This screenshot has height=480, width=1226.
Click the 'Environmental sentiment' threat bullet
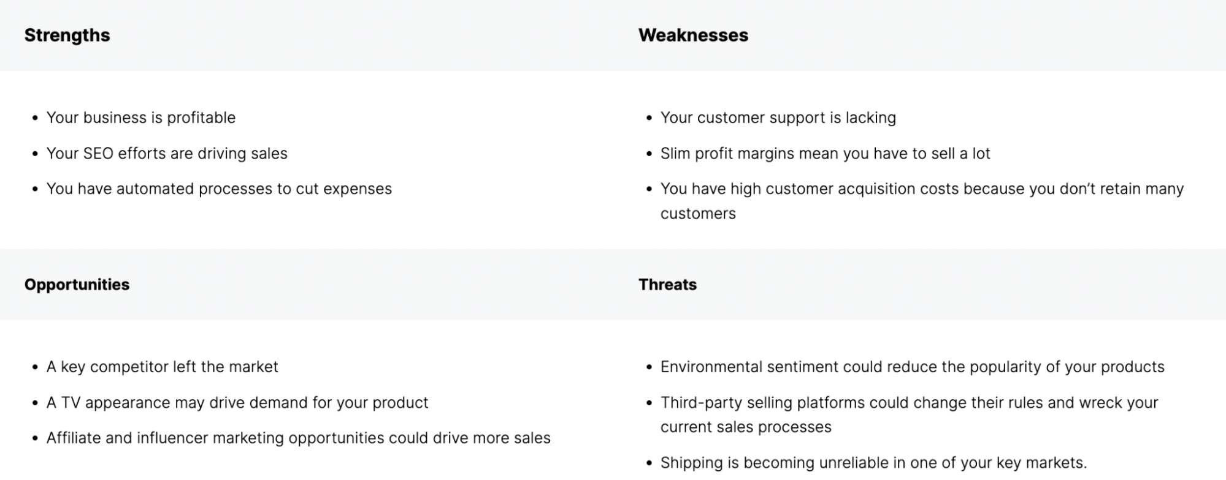coord(913,367)
